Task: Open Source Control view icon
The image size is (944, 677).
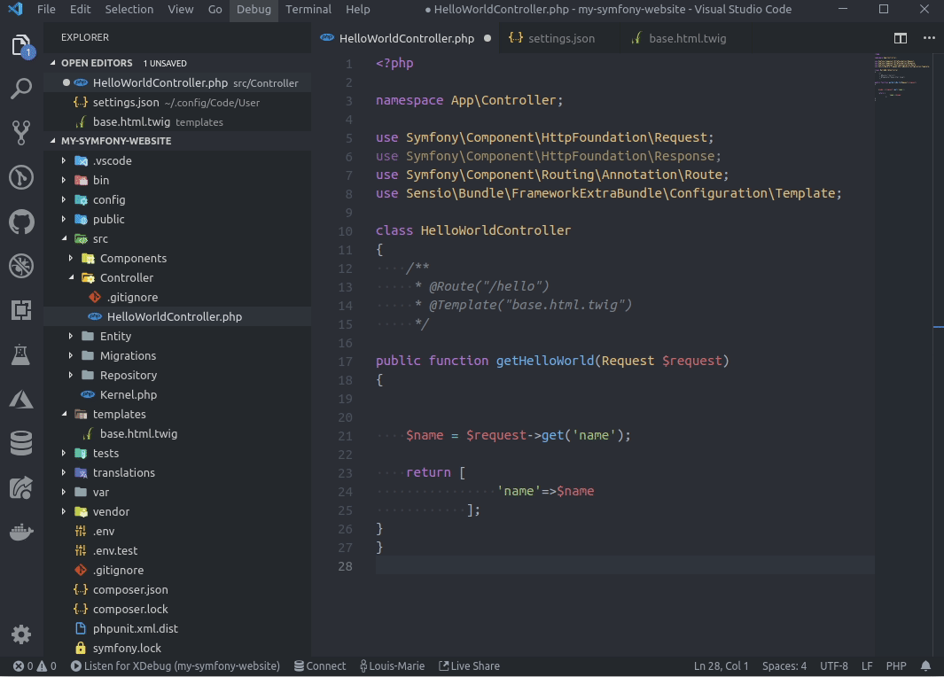Action: coord(21,133)
